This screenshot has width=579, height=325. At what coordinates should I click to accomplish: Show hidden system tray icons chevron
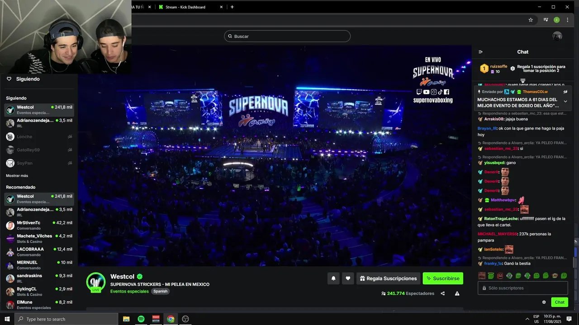(527, 319)
